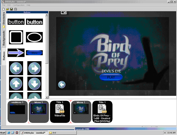Switch to the Buttons side tab
This screenshot has width=177, height=135.
[x=4, y=56]
